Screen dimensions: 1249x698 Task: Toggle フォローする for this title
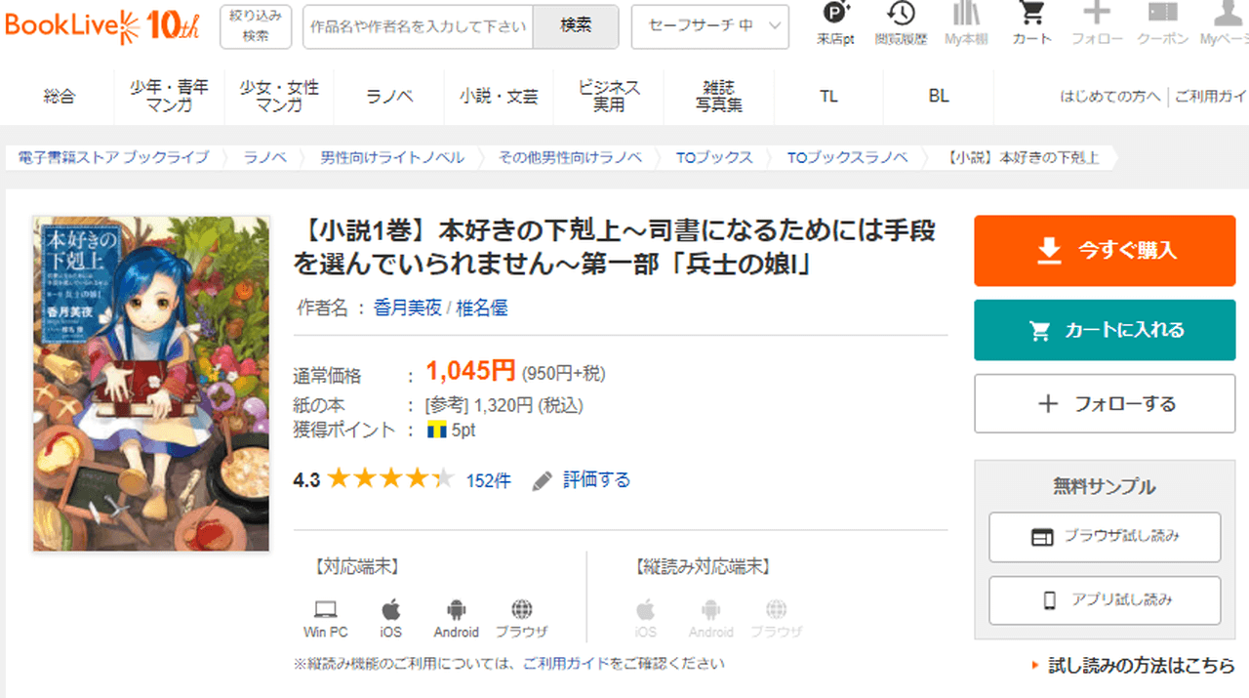1105,404
